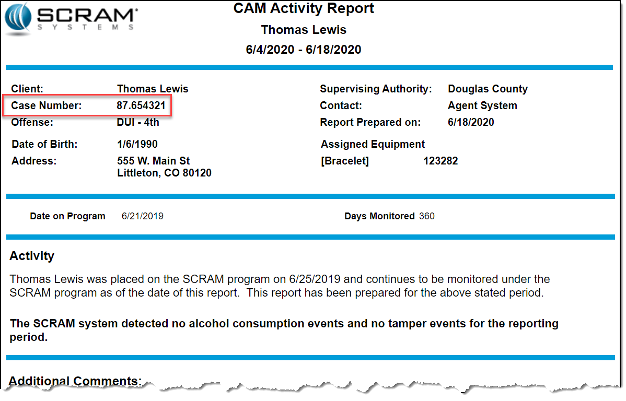Click the Agent System contact value
The width and height of the screenshot is (626, 401).
pyautogui.click(x=482, y=105)
